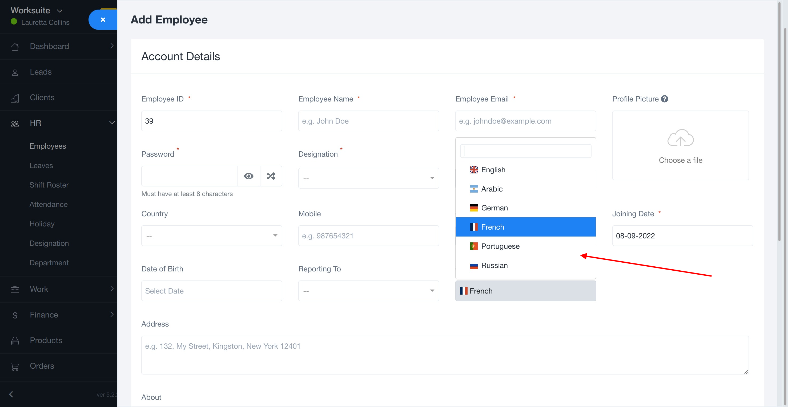
Task: Open Leaves in HR submenu
Action: [x=41, y=166]
